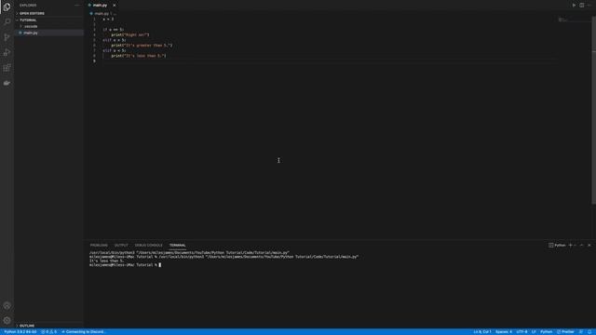Image resolution: width=596 pixels, height=335 pixels.
Task: Select main.py in the file explorer
Action: pos(48,33)
